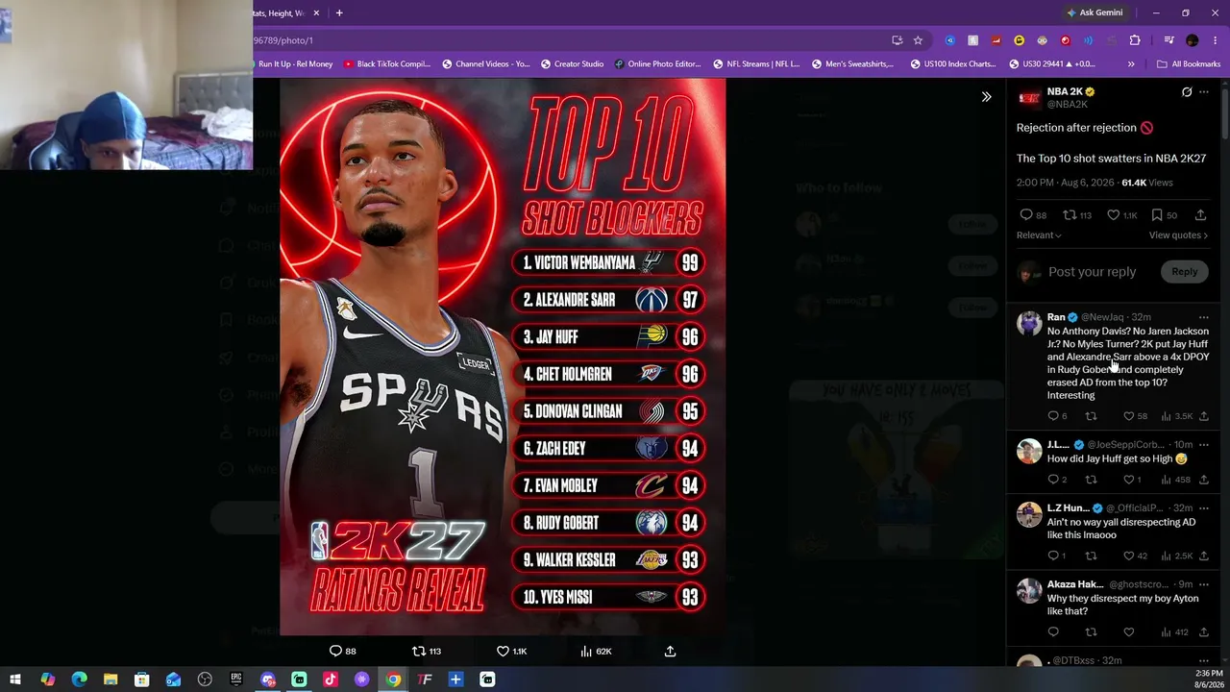This screenshot has width=1230, height=692.
Task: Open the Windows Start menu
Action: click(15, 680)
